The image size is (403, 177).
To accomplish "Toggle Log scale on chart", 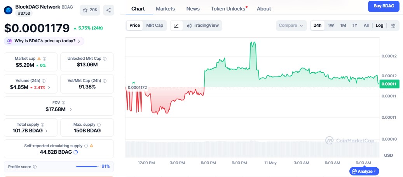I will tap(379, 26).
